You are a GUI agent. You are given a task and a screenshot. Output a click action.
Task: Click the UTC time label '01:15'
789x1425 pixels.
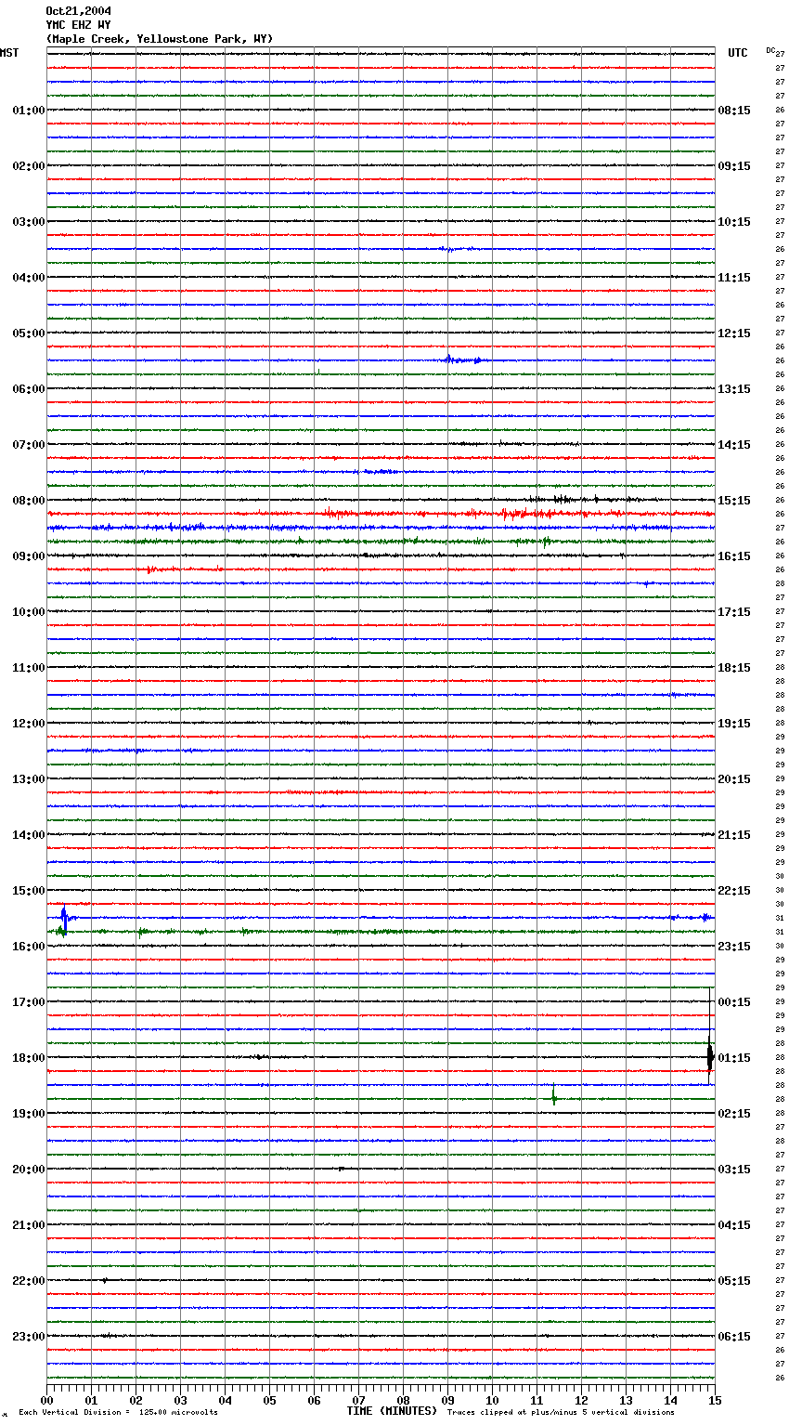[734, 1058]
